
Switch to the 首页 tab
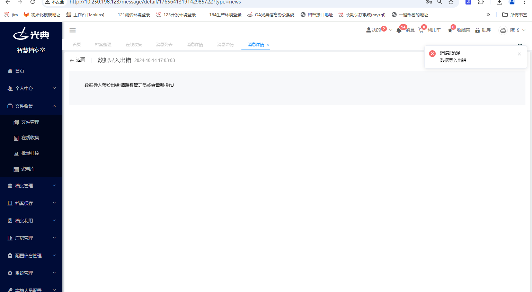77,45
